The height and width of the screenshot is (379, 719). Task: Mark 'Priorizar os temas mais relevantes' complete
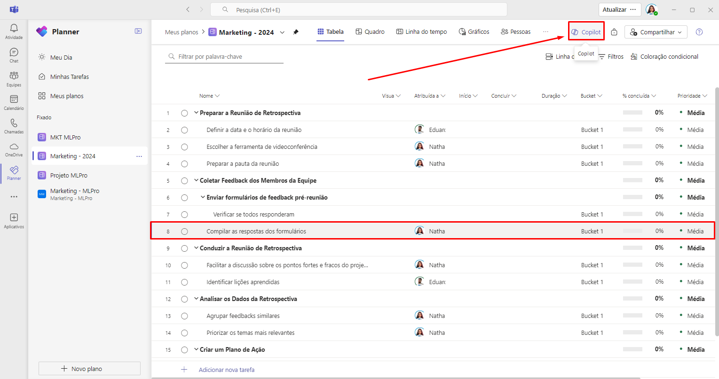coord(184,333)
